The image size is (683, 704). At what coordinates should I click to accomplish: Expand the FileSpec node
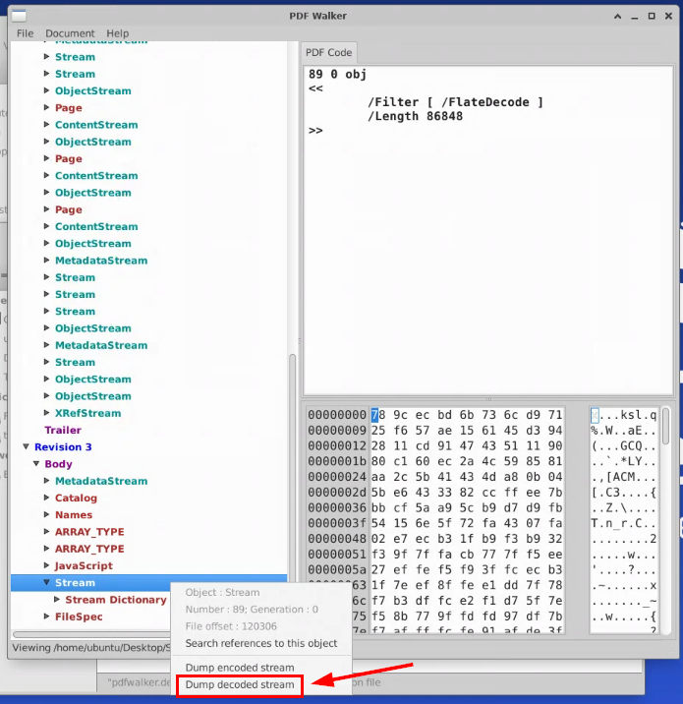[x=46, y=616]
